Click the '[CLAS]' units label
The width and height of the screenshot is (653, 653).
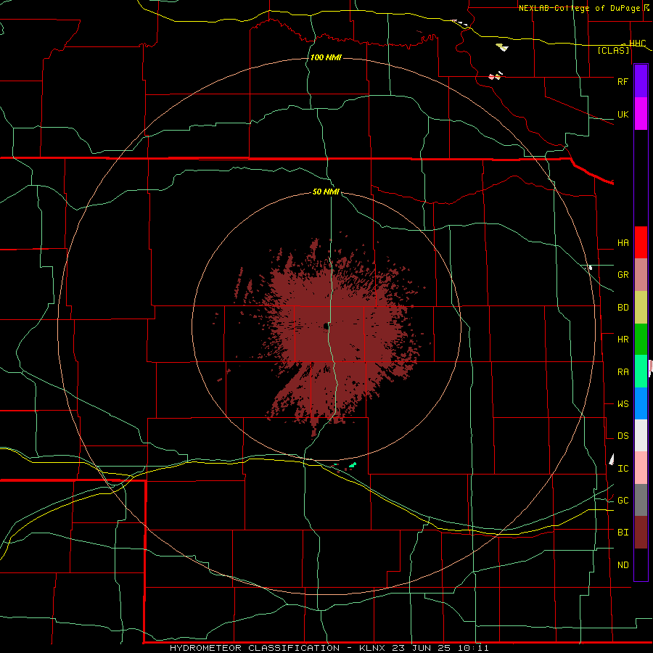pyautogui.click(x=613, y=51)
